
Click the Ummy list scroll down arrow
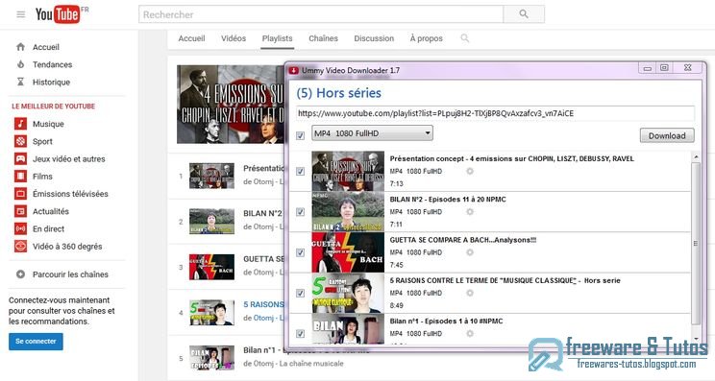[696, 339]
